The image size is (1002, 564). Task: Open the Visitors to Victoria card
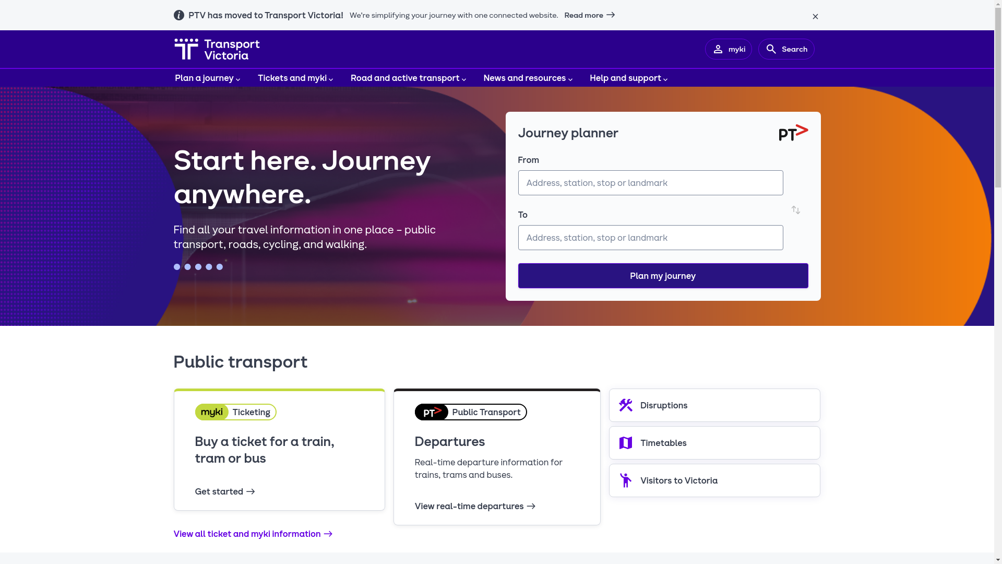(x=714, y=480)
